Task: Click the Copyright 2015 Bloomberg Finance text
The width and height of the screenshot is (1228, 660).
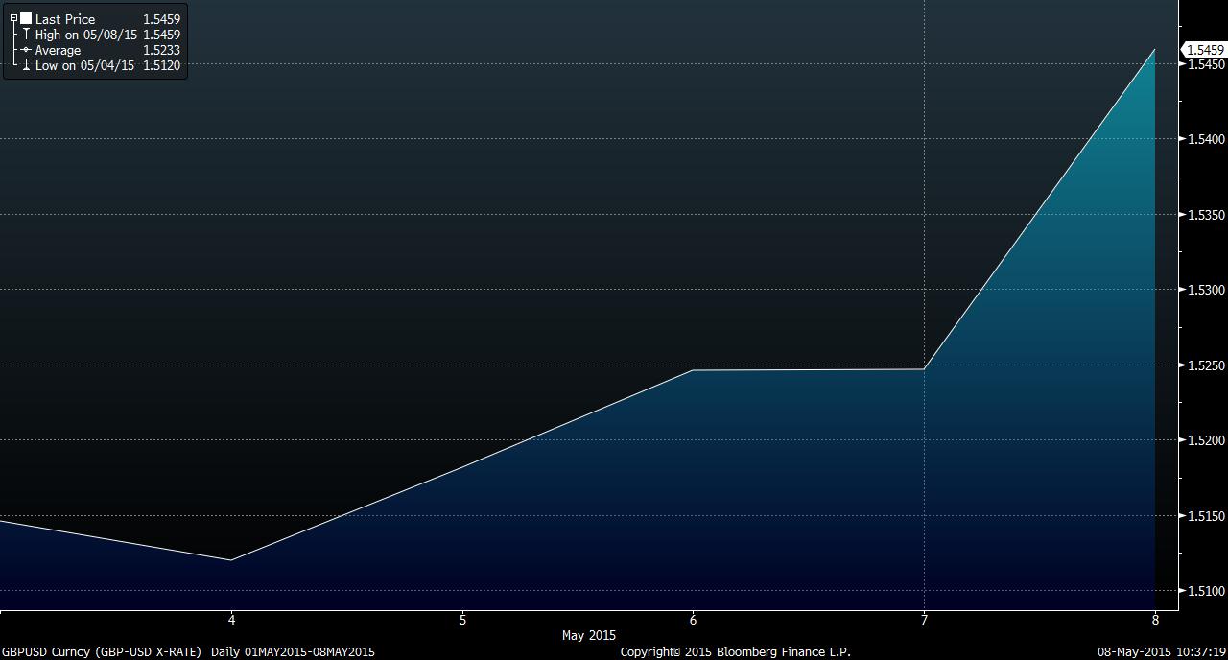Action: tap(735, 652)
